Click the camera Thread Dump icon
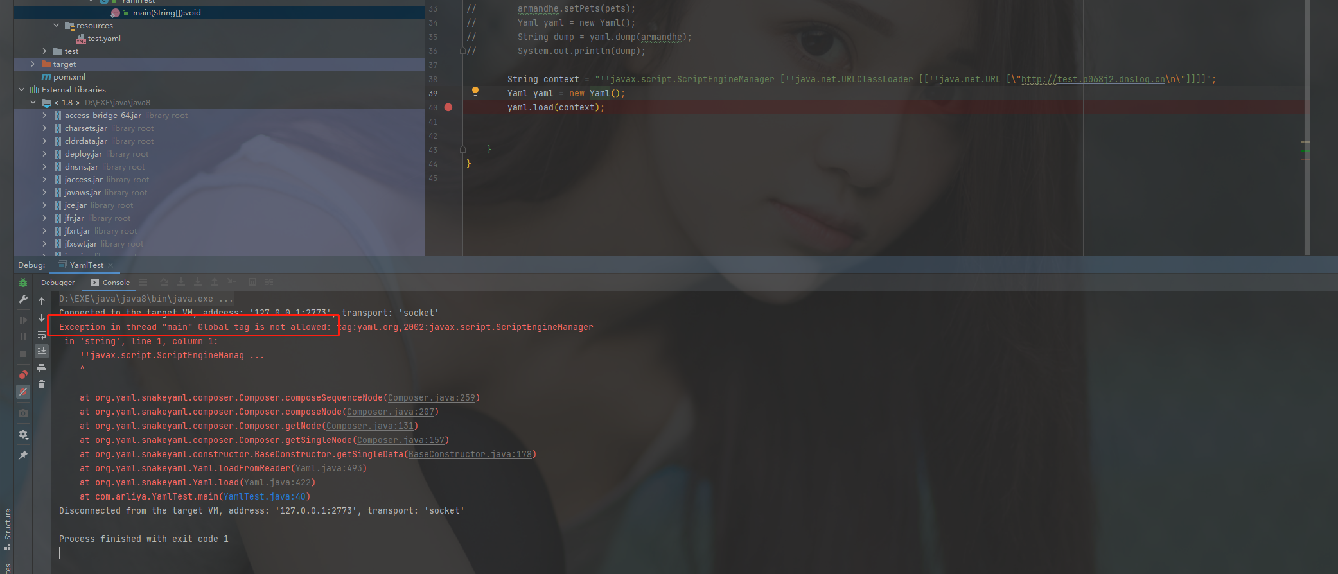 pyautogui.click(x=23, y=413)
